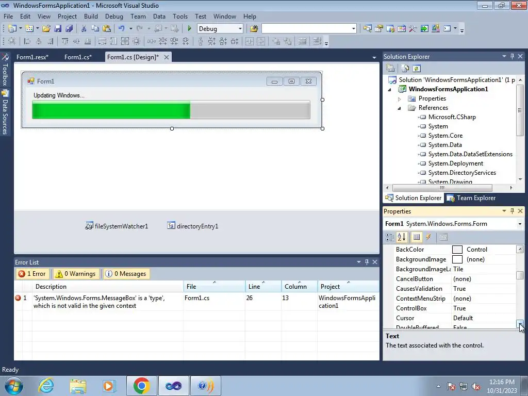Toggle the 0 Messages filter button
This screenshot has height=396, width=528.
pyautogui.click(x=126, y=274)
